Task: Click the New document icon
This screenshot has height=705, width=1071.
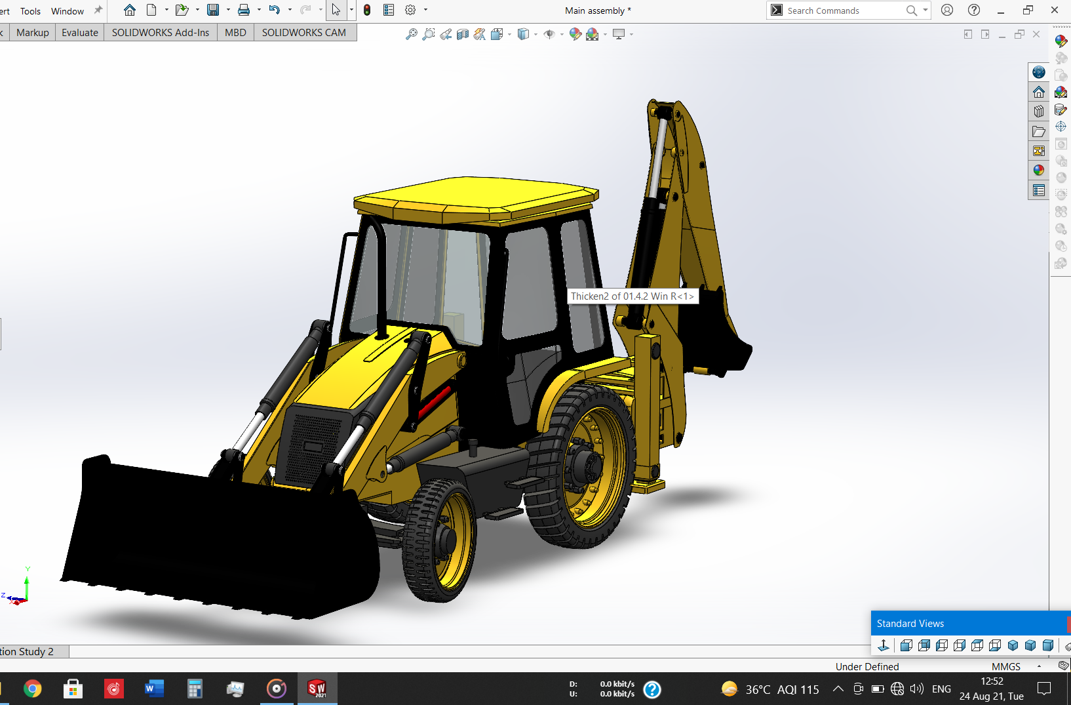Action: (x=151, y=10)
